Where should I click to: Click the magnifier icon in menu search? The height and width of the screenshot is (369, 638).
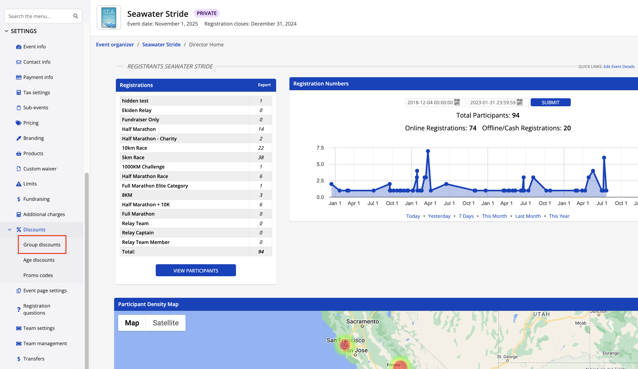(75, 16)
